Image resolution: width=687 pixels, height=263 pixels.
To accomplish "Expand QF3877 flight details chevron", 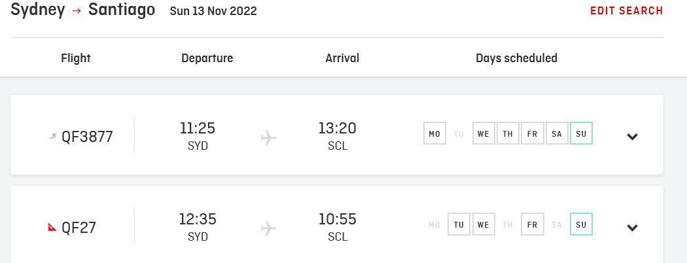I will coord(632,137).
